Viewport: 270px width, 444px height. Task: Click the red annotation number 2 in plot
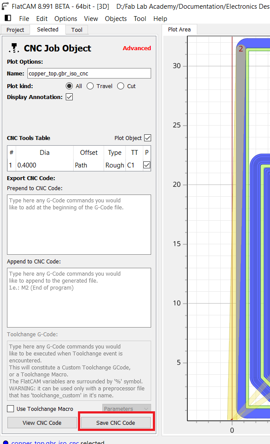[240, 49]
